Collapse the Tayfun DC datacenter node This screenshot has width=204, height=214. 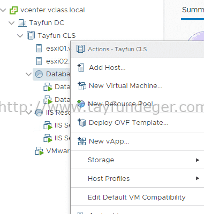pyautogui.click(x=12, y=23)
